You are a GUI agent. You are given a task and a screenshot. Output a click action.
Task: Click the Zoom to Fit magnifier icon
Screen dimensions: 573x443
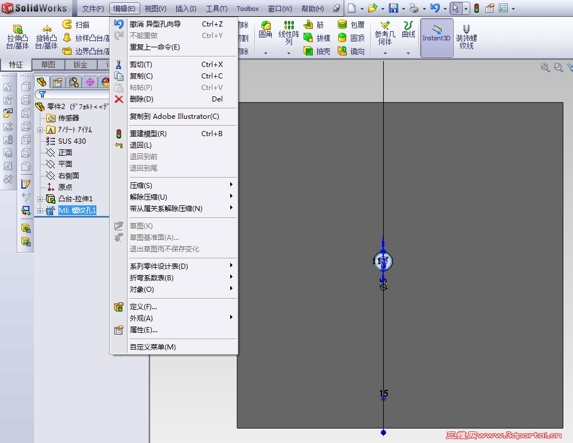coord(545,67)
